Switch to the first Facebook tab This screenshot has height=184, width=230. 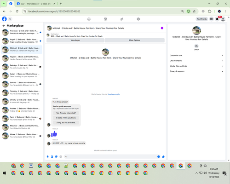coord(11,4)
